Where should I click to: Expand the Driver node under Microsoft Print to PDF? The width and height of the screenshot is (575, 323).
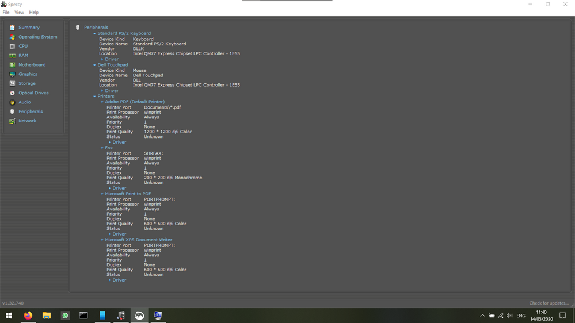click(x=109, y=234)
